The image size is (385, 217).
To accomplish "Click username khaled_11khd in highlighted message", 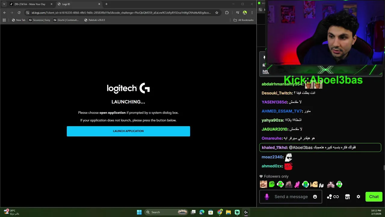I will pos(275,148).
